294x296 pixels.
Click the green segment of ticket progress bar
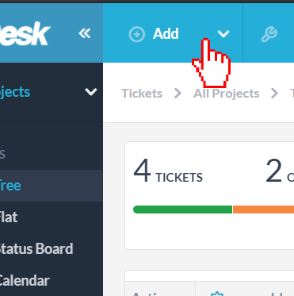182,210
